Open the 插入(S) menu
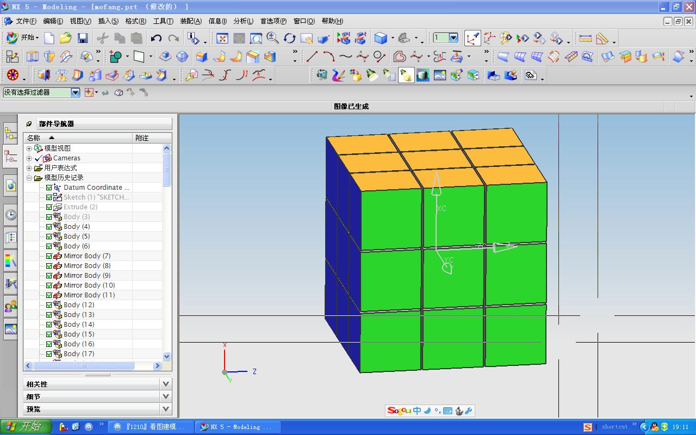 (x=108, y=21)
